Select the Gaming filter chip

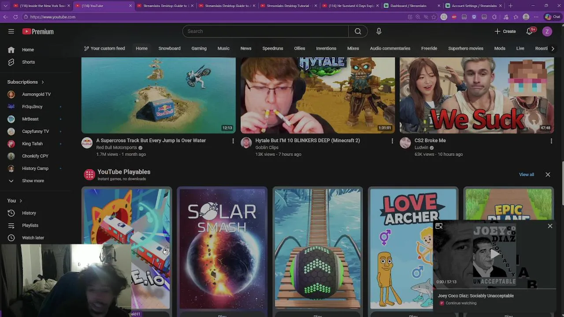[x=199, y=48]
